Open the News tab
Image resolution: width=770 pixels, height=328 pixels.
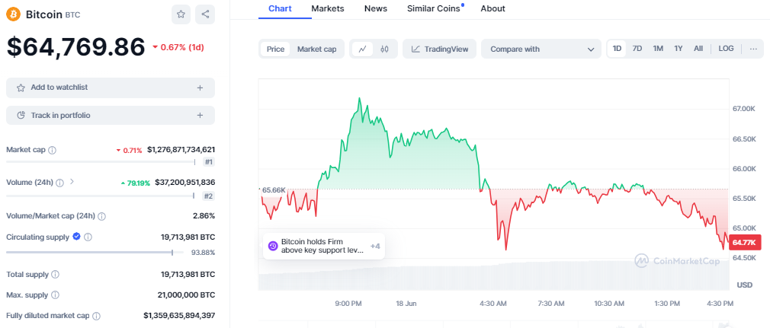tap(376, 8)
